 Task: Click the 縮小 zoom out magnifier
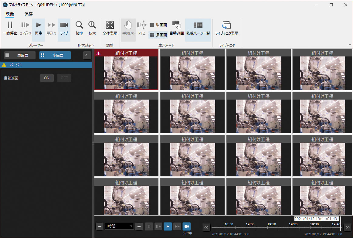(x=79, y=25)
